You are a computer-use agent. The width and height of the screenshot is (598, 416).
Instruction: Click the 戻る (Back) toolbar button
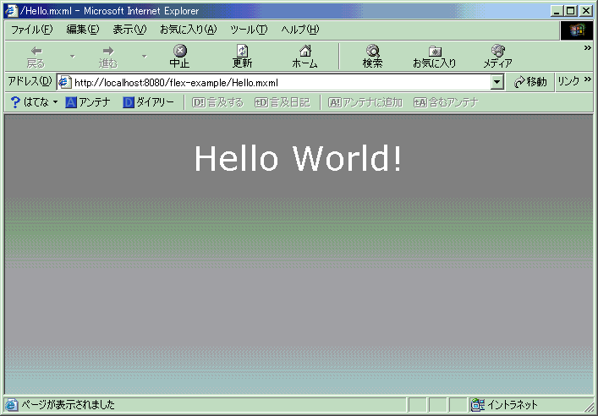coord(36,57)
